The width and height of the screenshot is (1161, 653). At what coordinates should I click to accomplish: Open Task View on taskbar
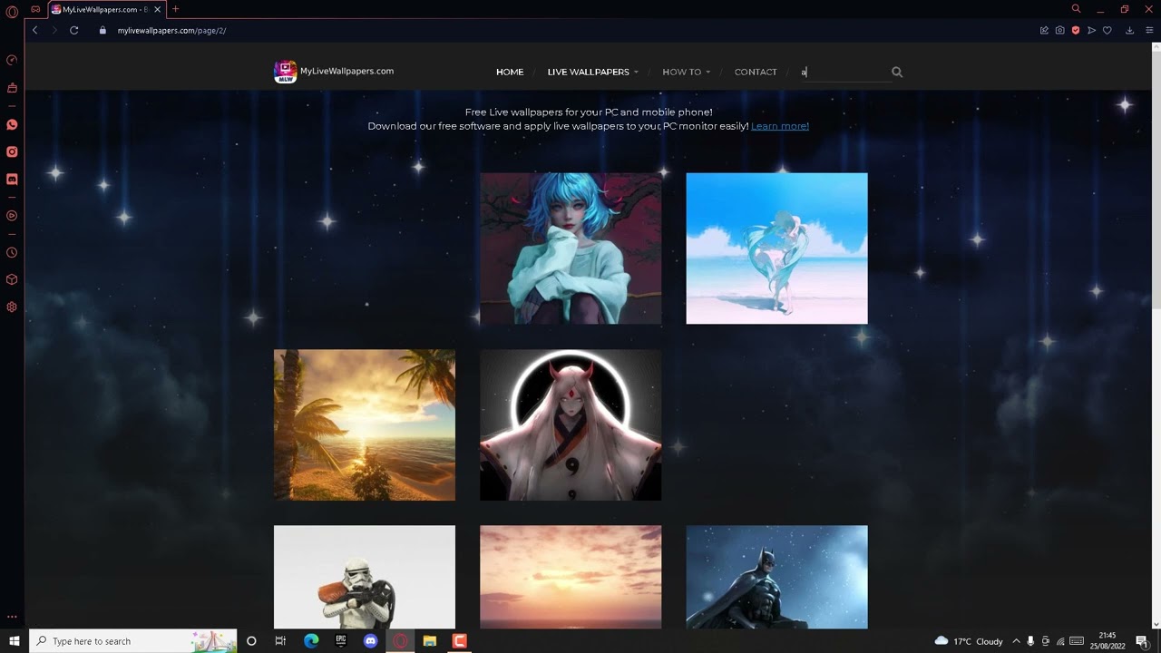tap(280, 641)
